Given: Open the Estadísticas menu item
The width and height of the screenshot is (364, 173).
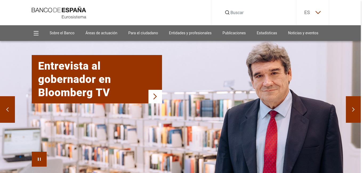Looking at the screenshot, I should pyautogui.click(x=267, y=33).
